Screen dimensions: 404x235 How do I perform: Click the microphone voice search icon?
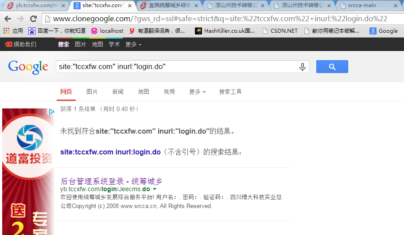click(303, 67)
